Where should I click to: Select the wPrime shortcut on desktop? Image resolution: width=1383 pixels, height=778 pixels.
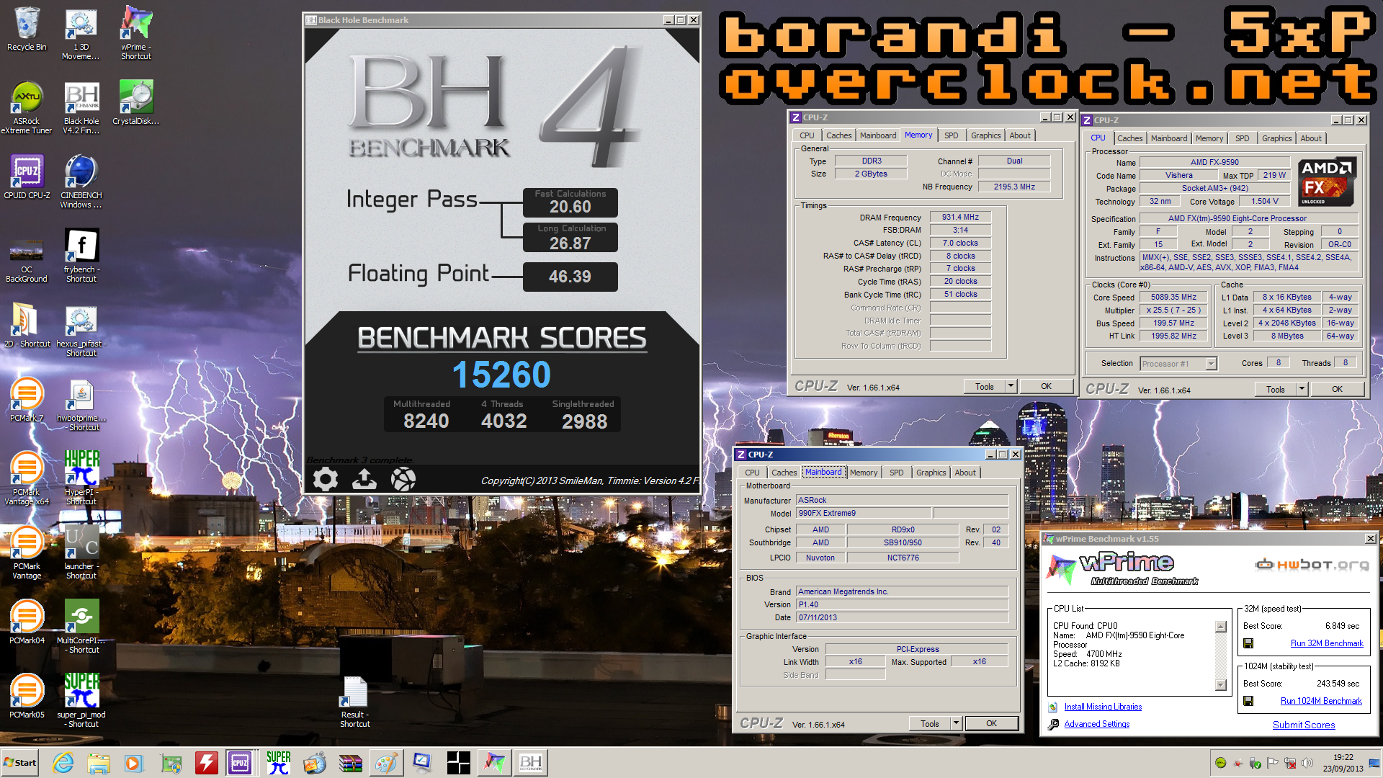136,32
